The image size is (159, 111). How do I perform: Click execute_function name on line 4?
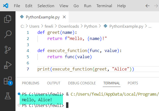pos(67,51)
